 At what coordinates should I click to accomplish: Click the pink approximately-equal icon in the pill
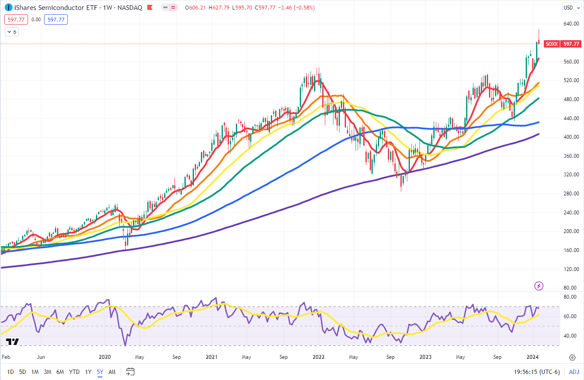coord(173,8)
